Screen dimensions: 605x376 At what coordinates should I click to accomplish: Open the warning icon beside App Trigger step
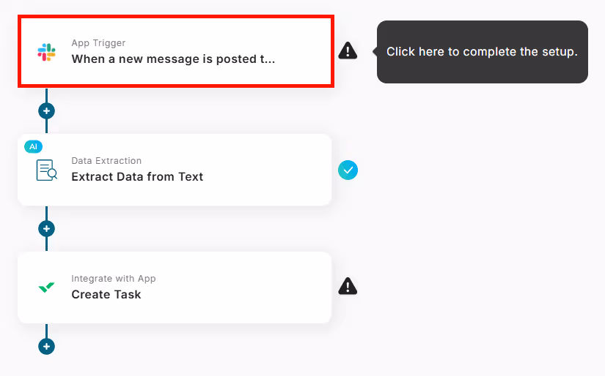click(348, 50)
